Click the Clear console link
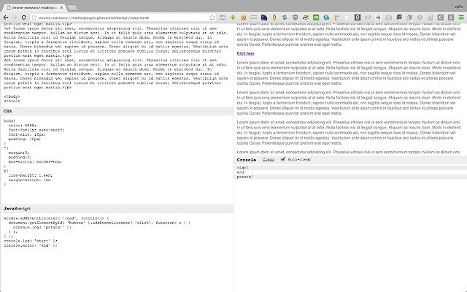Image resolution: width=467 pixels, height=292 pixels. (268, 160)
